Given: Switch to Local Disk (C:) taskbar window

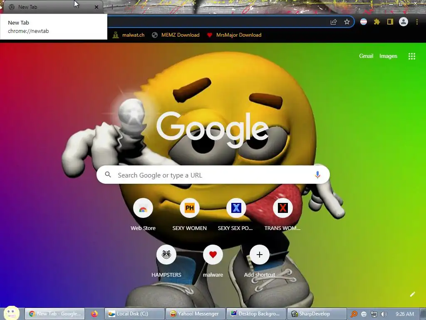Looking at the screenshot, I should [x=134, y=314].
